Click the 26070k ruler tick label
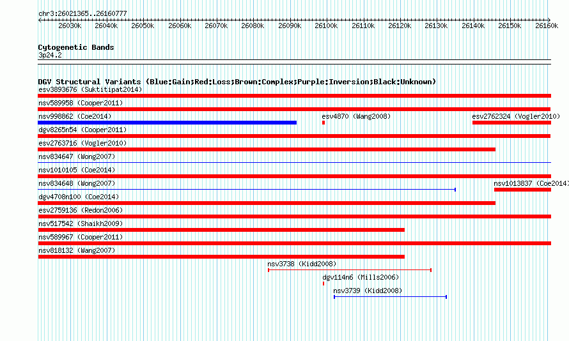Viewport: 569px width, 341px height. (216, 26)
